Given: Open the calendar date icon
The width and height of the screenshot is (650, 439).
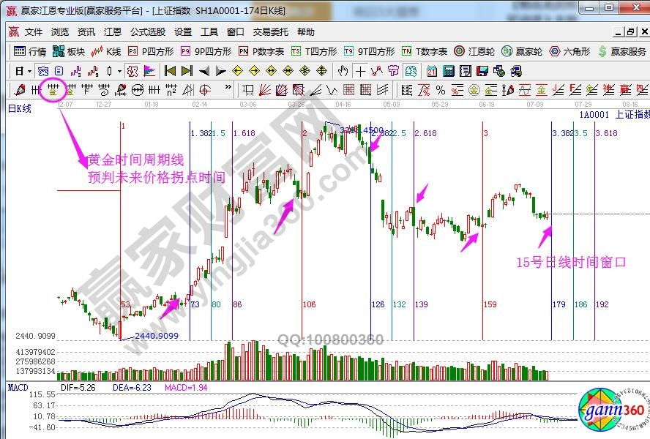Looking at the screenshot, I should 431,71.
